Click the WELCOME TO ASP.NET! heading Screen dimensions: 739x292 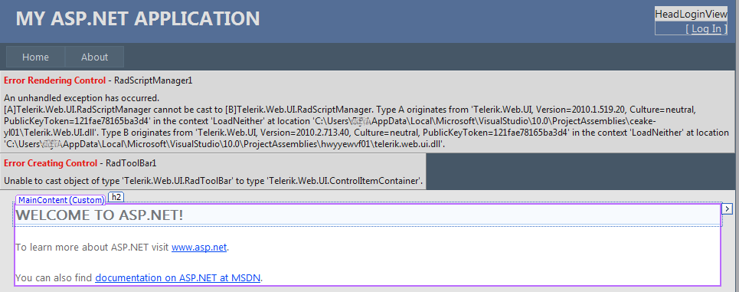tap(99, 215)
